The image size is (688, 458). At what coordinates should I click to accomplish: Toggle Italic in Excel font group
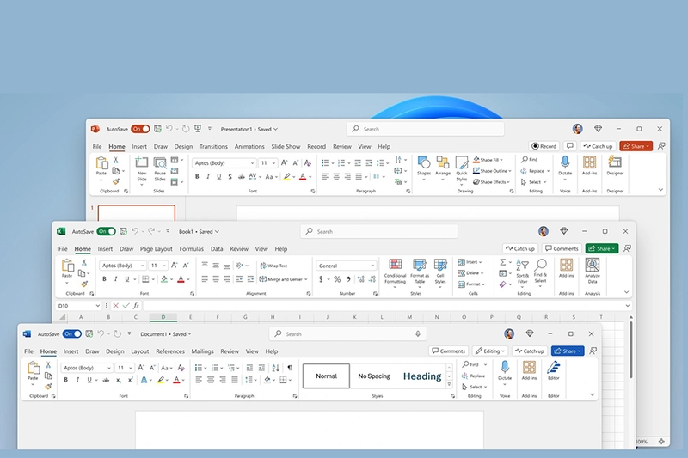pos(115,279)
